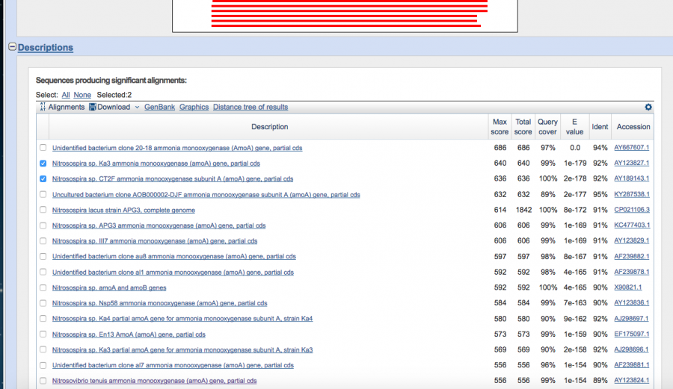Check Nitrosospira sp. III7 checkbox
Screen dimensions: 673x389
point(43,240)
